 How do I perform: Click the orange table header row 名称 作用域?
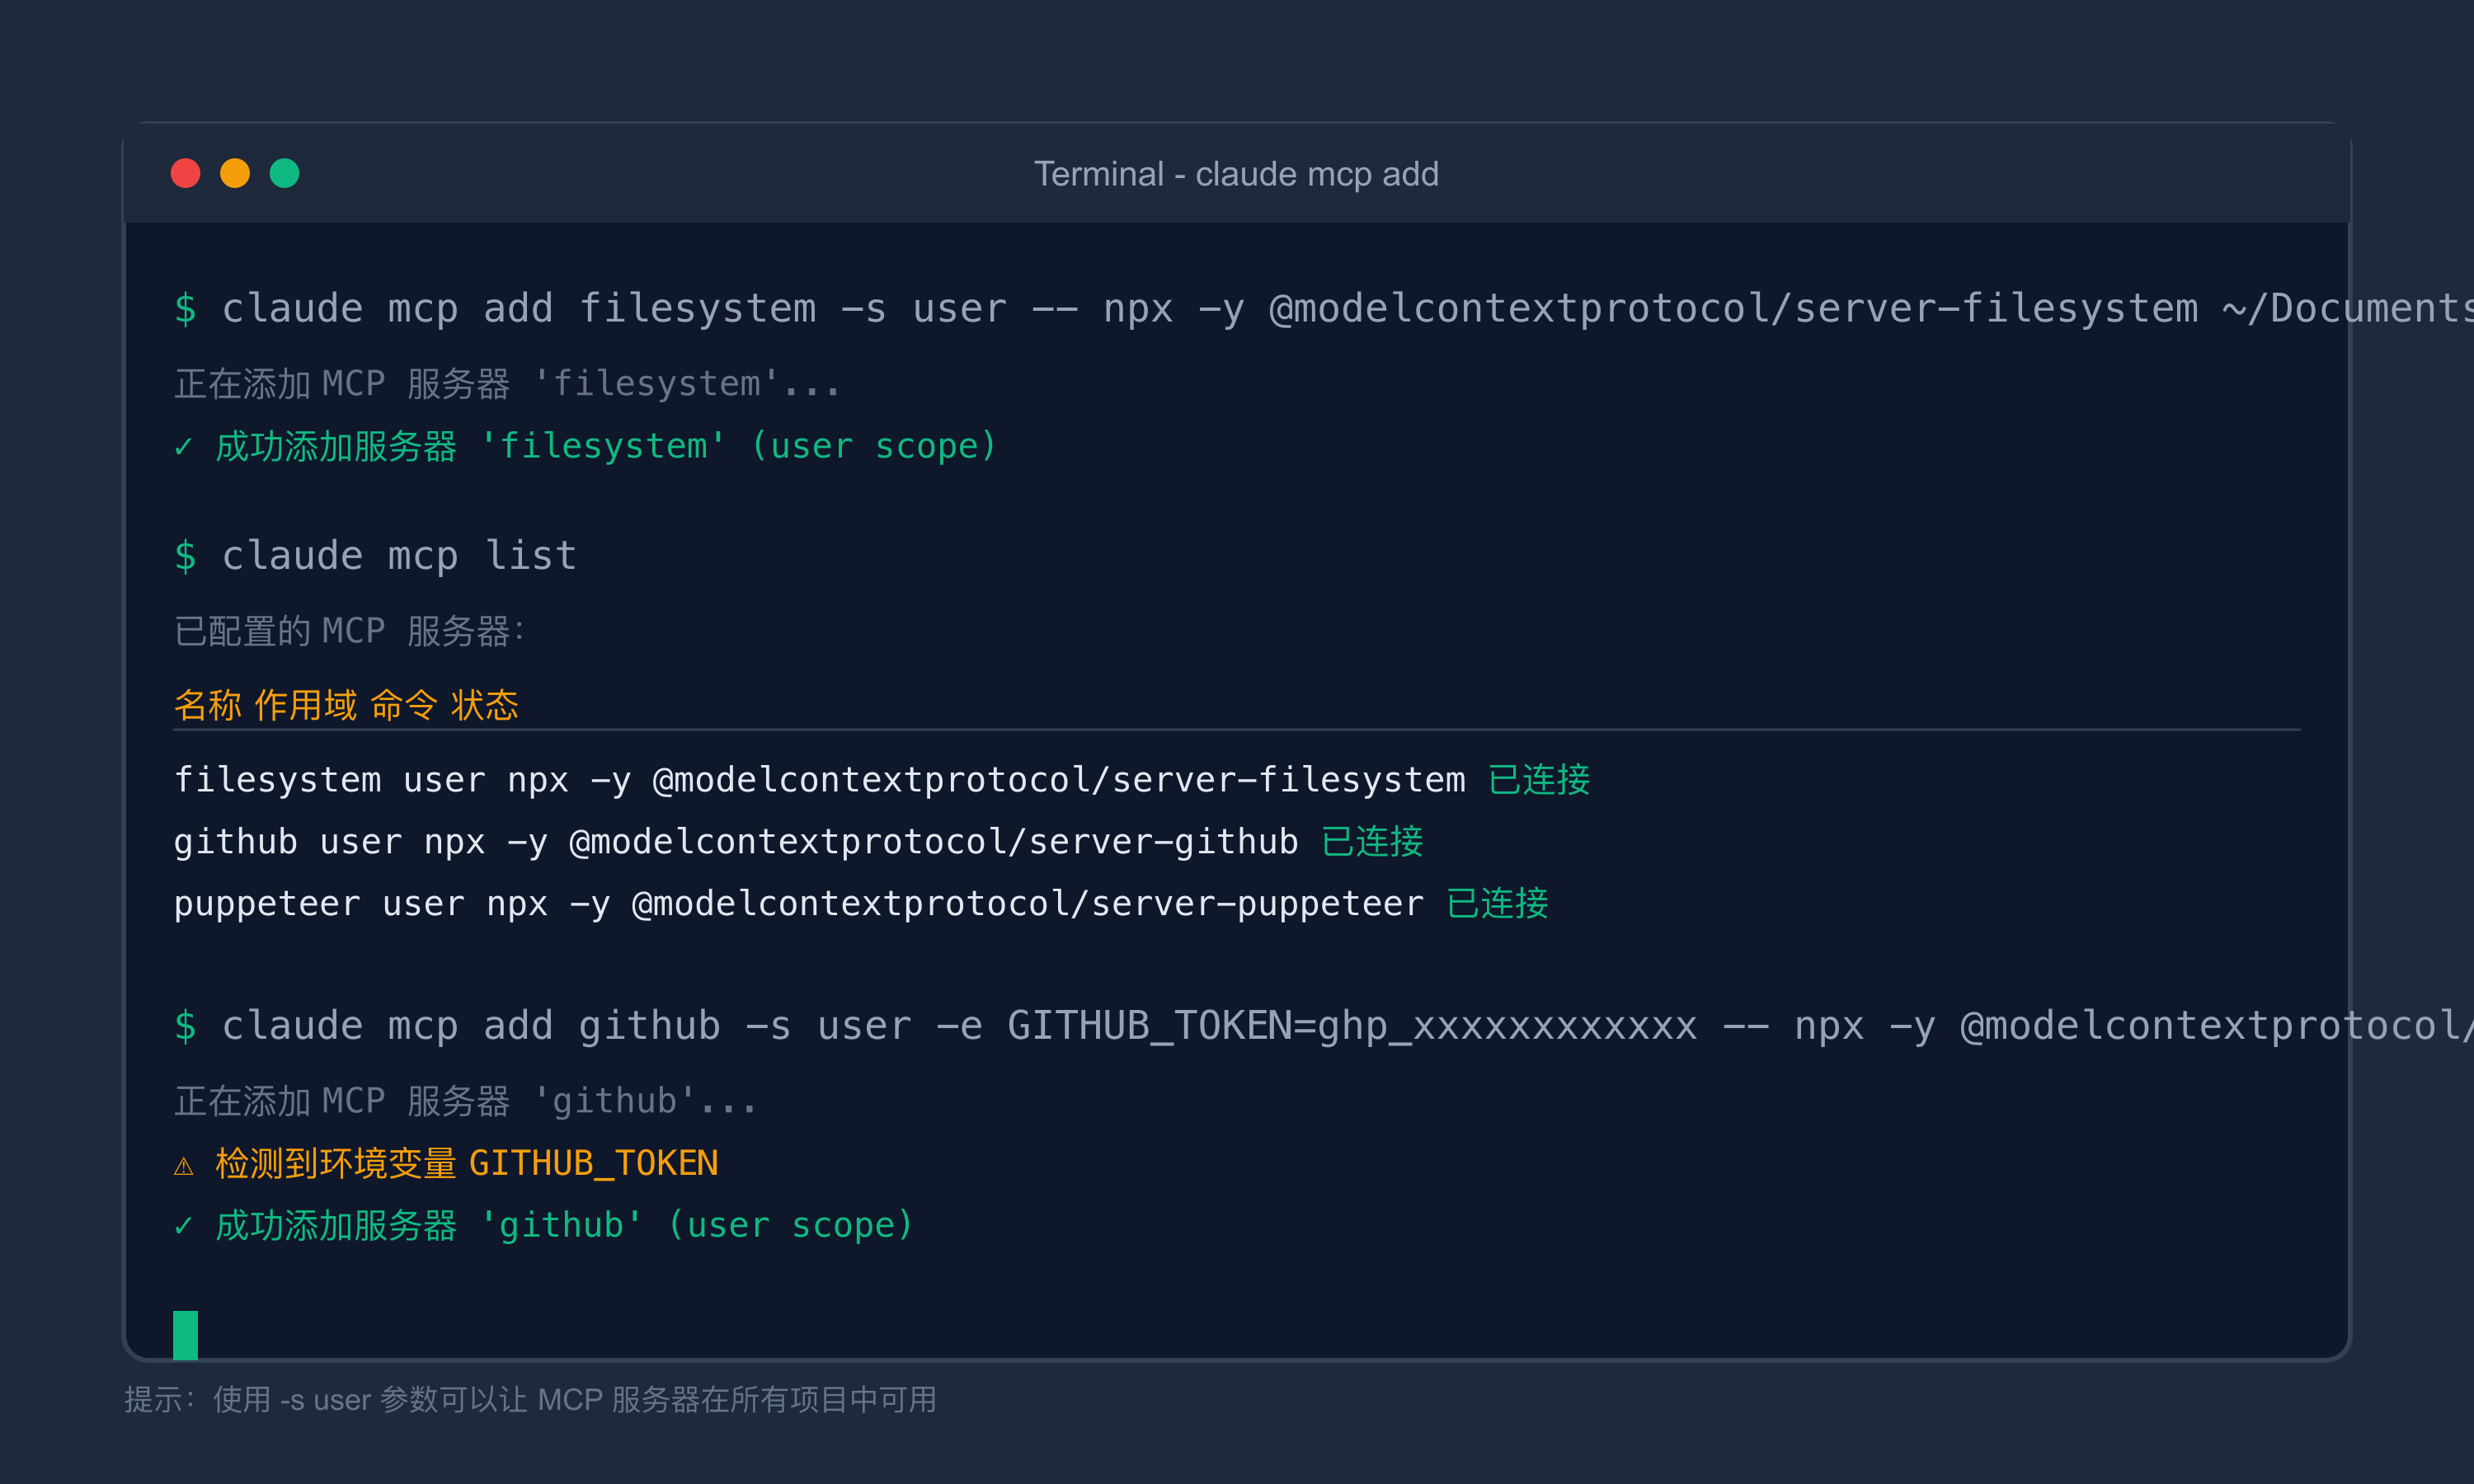(346, 705)
